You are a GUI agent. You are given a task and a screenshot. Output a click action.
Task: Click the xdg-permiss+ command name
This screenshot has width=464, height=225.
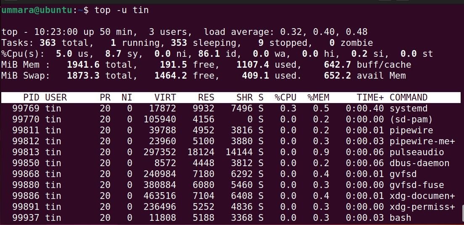[422, 207]
